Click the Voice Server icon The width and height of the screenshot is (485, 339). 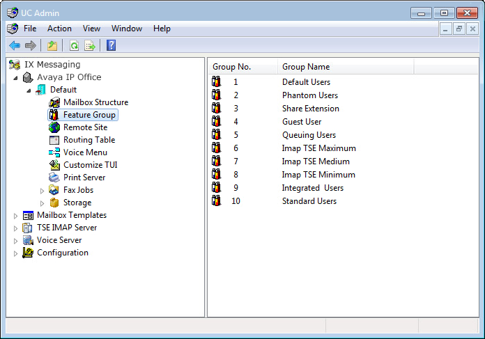[28, 240]
